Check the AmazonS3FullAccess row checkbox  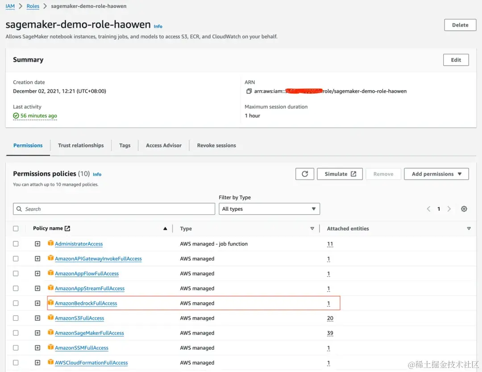click(16, 318)
